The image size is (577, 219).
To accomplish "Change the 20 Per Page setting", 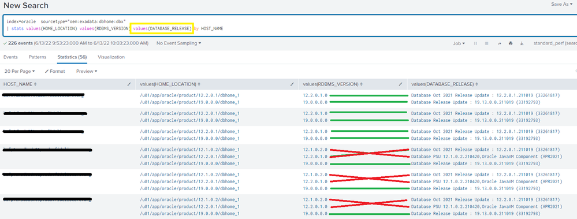I will [x=20, y=71].
